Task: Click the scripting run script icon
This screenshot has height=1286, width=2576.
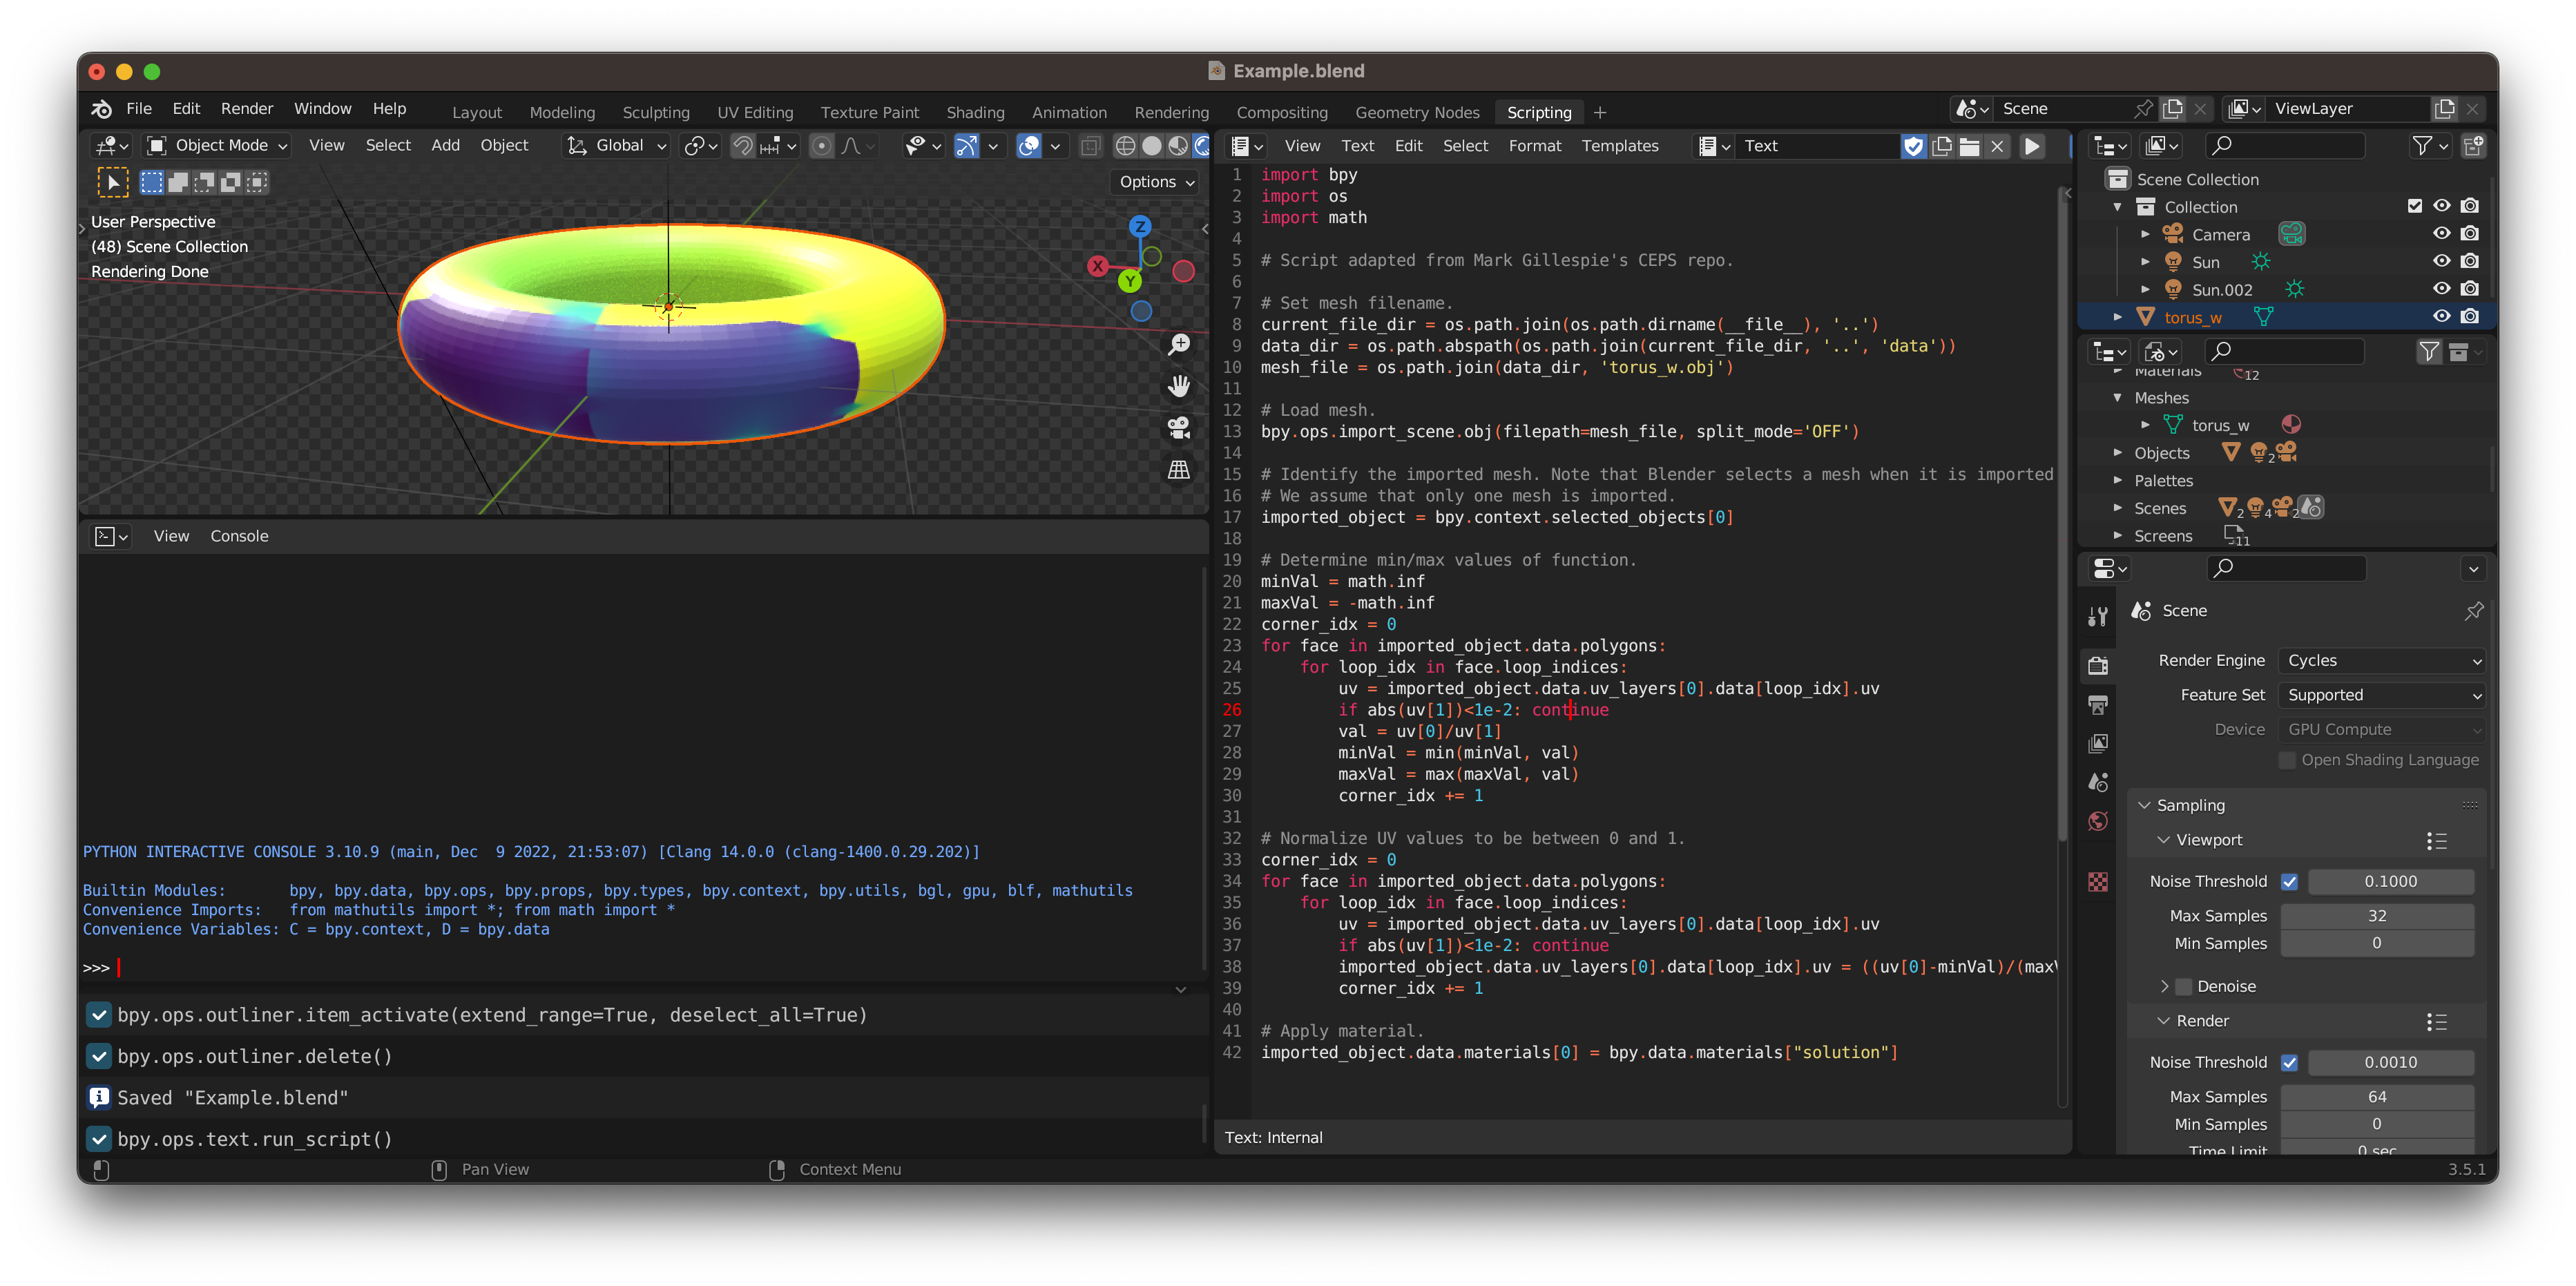Action: [x=2034, y=146]
